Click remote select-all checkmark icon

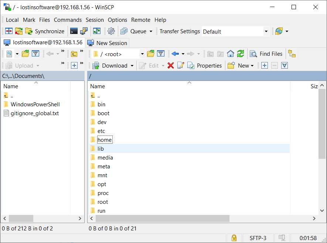click(285, 65)
